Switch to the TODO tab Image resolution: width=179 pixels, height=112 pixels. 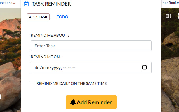62,17
